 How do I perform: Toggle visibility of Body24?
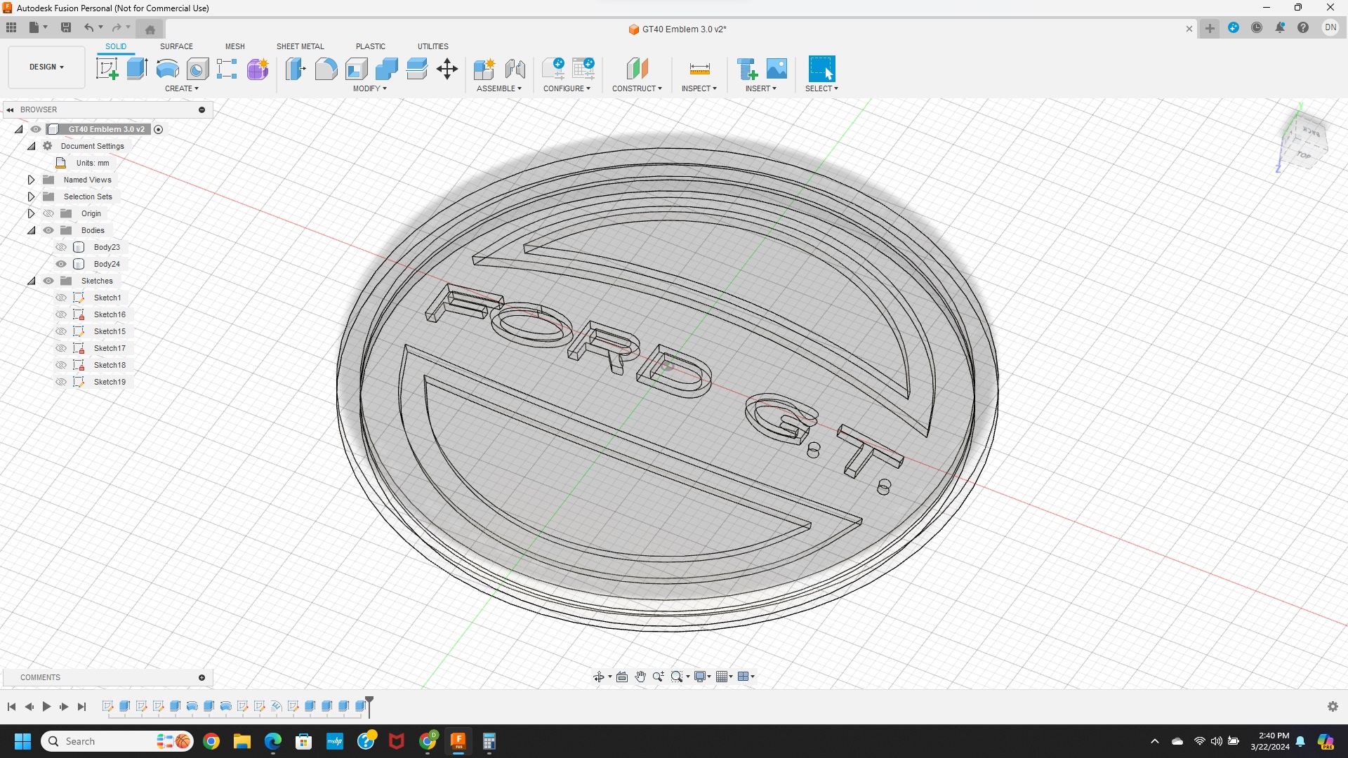(x=61, y=264)
